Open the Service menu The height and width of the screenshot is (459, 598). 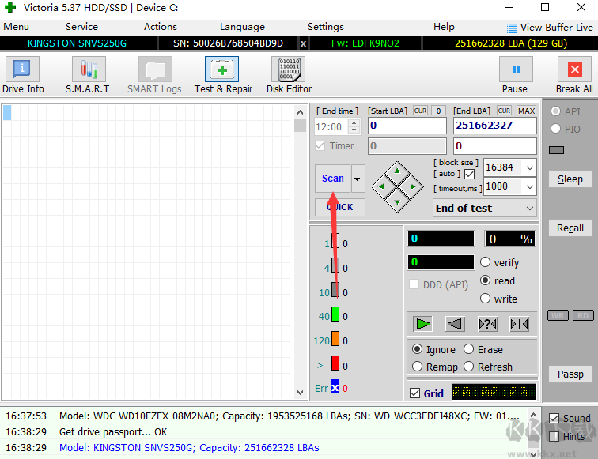(81, 27)
